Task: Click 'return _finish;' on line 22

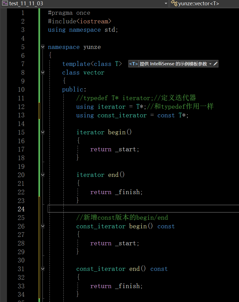Action: coord(116,192)
